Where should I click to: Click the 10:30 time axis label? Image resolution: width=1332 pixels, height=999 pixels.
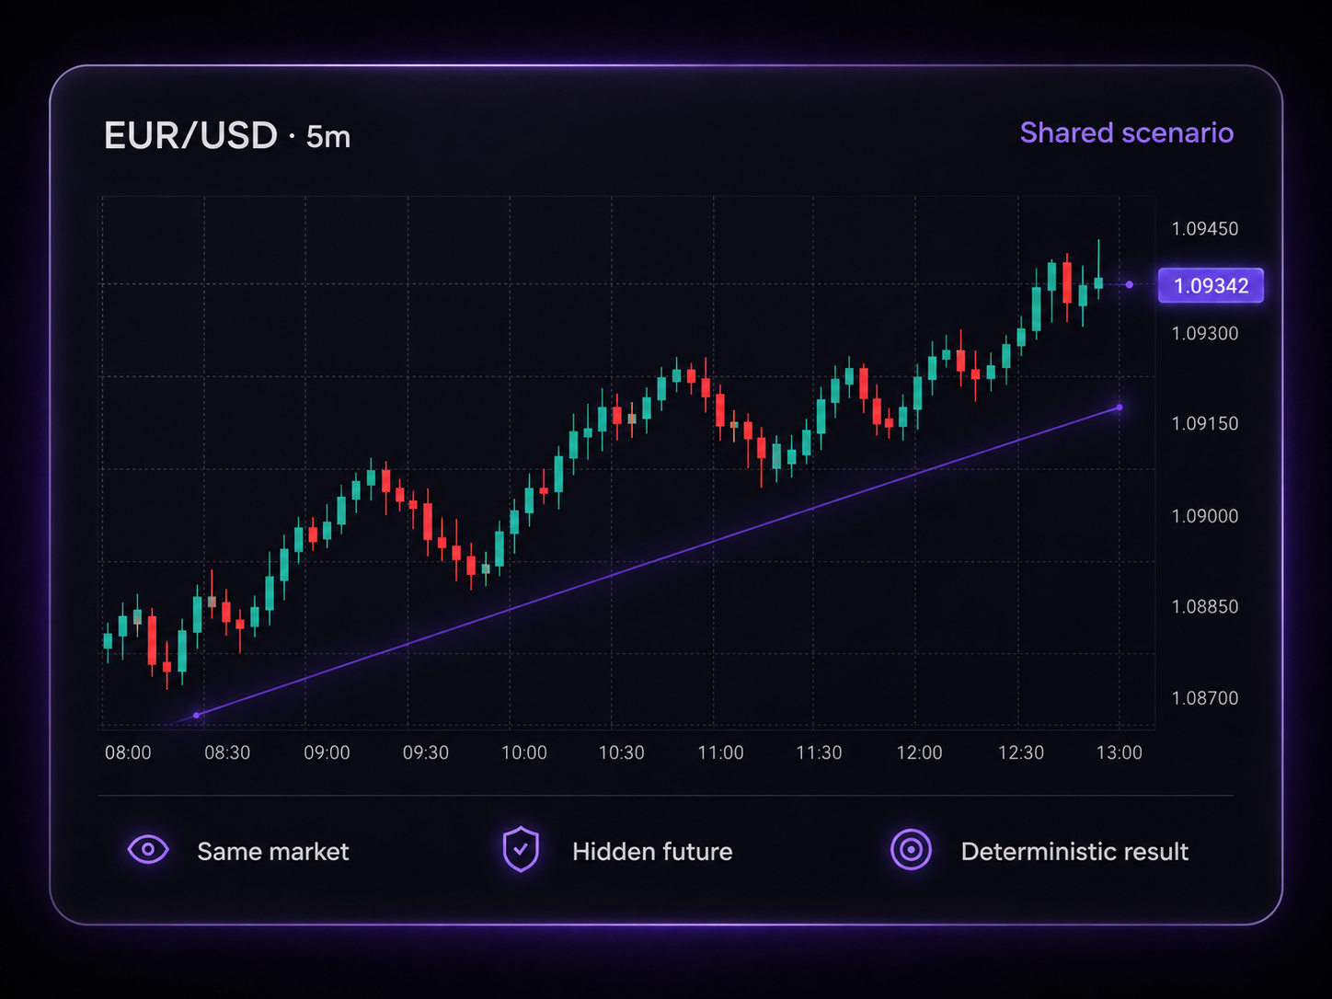(621, 752)
